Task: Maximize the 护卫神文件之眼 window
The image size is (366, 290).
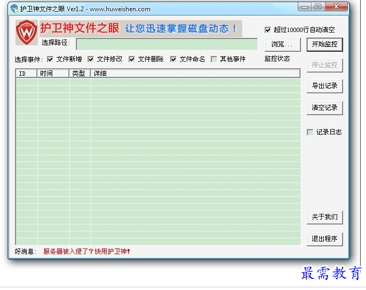Action: pos(317,7)
